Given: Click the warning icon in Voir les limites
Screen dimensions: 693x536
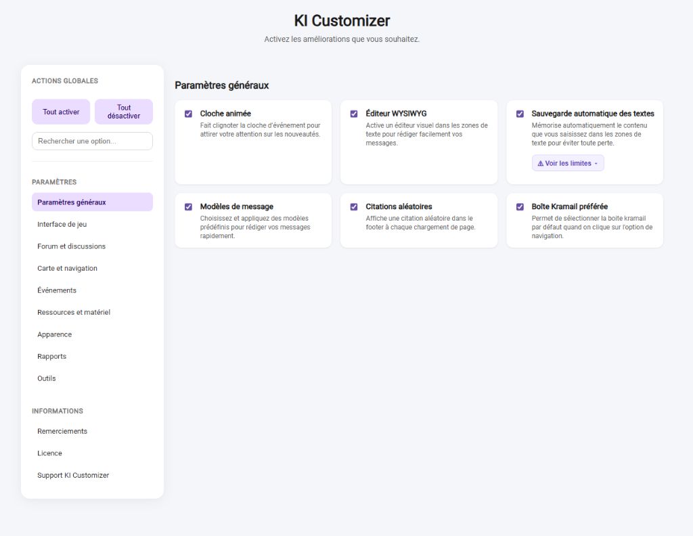Looking at the screenshot, I should tap(541, 164).
